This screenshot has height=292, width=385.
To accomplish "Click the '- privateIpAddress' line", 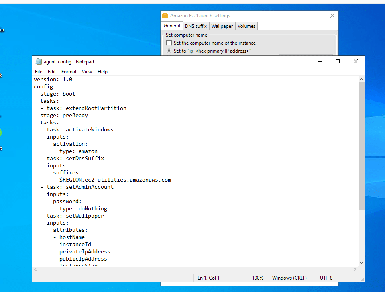I will 82,251.
